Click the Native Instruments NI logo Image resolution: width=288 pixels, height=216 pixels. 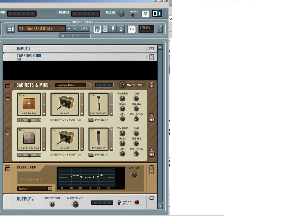(x=157, y=13)
